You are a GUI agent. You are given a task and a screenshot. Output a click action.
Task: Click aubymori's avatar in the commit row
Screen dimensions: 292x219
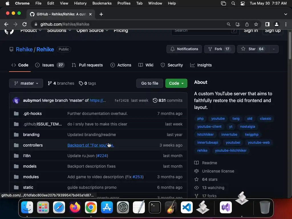coord(16,100)
